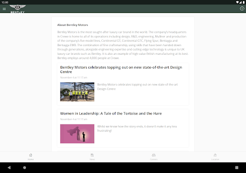
Task: Open Android recent apps square button
Action: coord(237,168)
